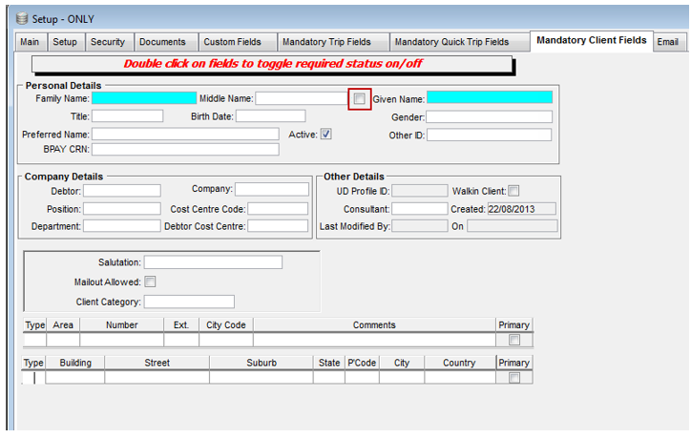Click the Title field
The width and height of the screenshot is (691, 438).
pos(127,115)
